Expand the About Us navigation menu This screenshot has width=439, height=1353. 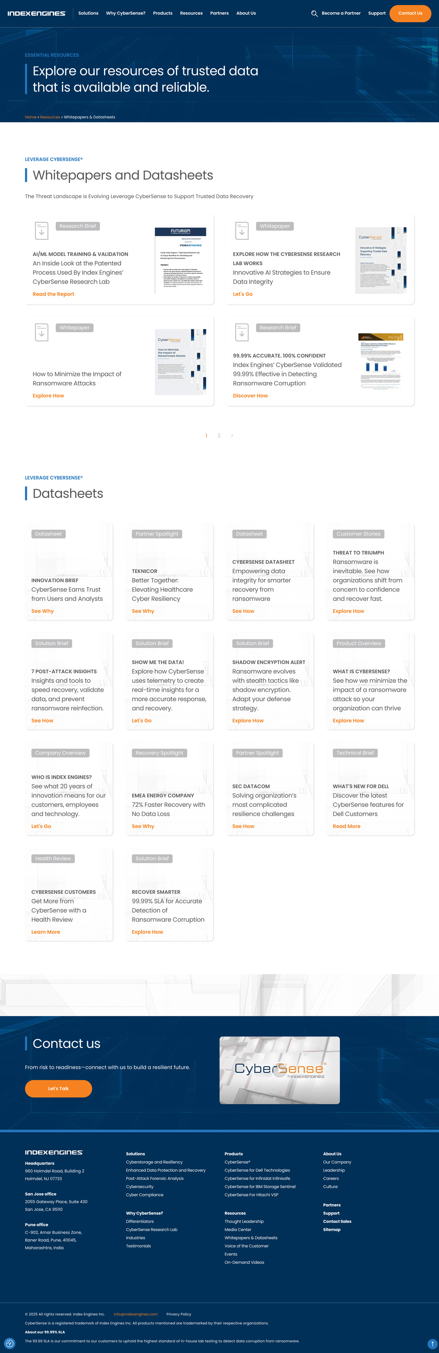tap(246, 13)
